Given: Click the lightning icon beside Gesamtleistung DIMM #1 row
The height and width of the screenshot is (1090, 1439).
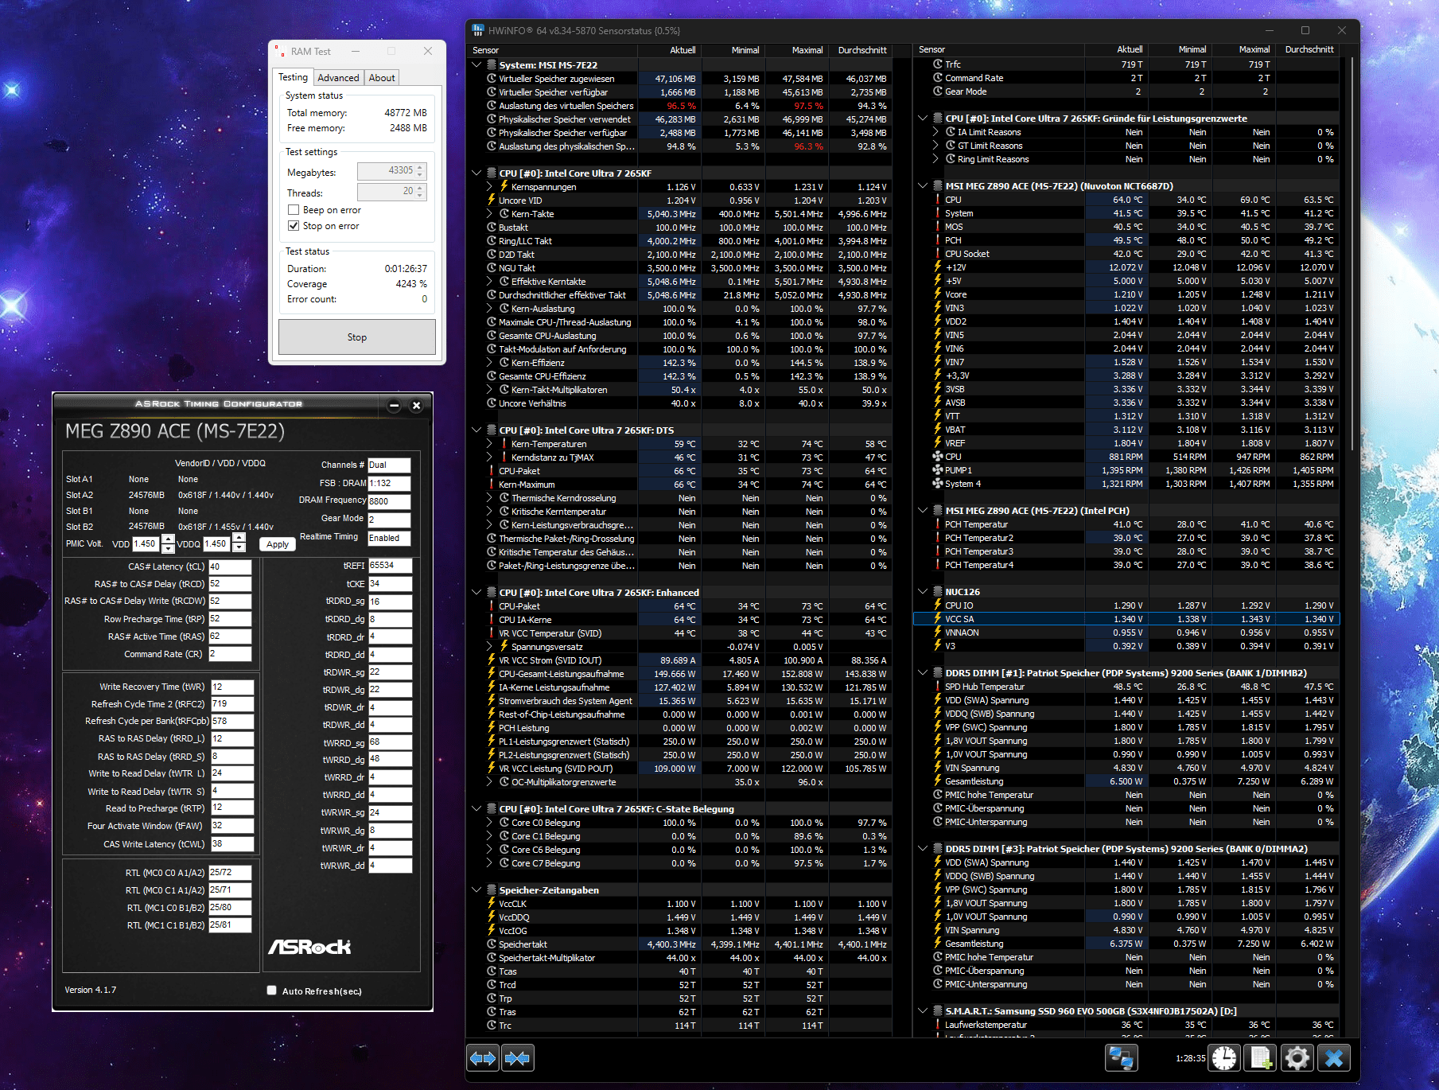Looking at the screenshot, I should (x=937, y=781).
